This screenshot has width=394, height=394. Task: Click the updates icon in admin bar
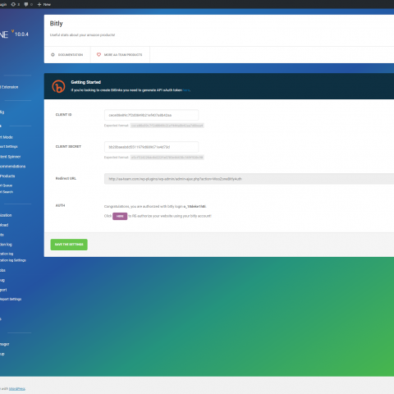click(13, 4)
